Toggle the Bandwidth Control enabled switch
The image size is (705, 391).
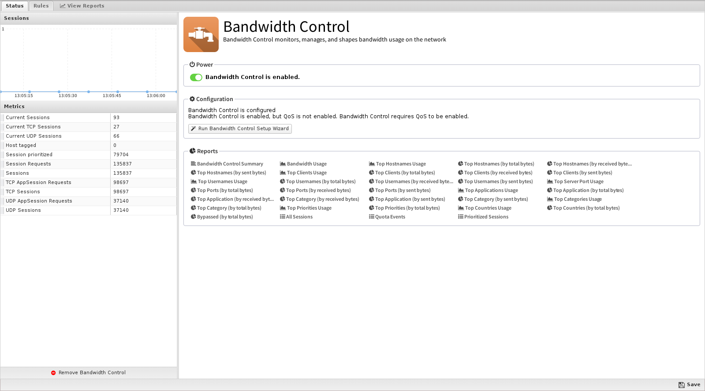(x=196, y=77)
